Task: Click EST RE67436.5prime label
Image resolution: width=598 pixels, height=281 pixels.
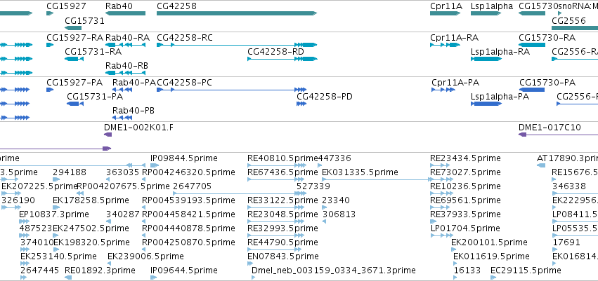Action: coord(282,172)
